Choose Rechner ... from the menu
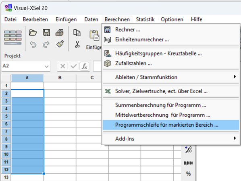Image resolution: width=241 pixels, height=181 pixels. tap(171, 29)
